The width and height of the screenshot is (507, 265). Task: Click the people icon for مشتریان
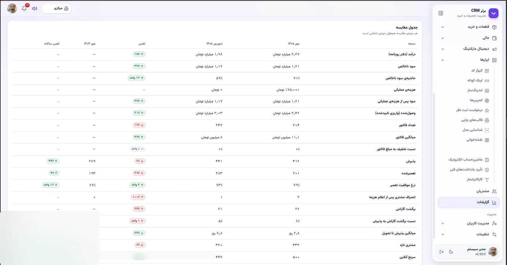pyautogui.click(x=494, y=191)
